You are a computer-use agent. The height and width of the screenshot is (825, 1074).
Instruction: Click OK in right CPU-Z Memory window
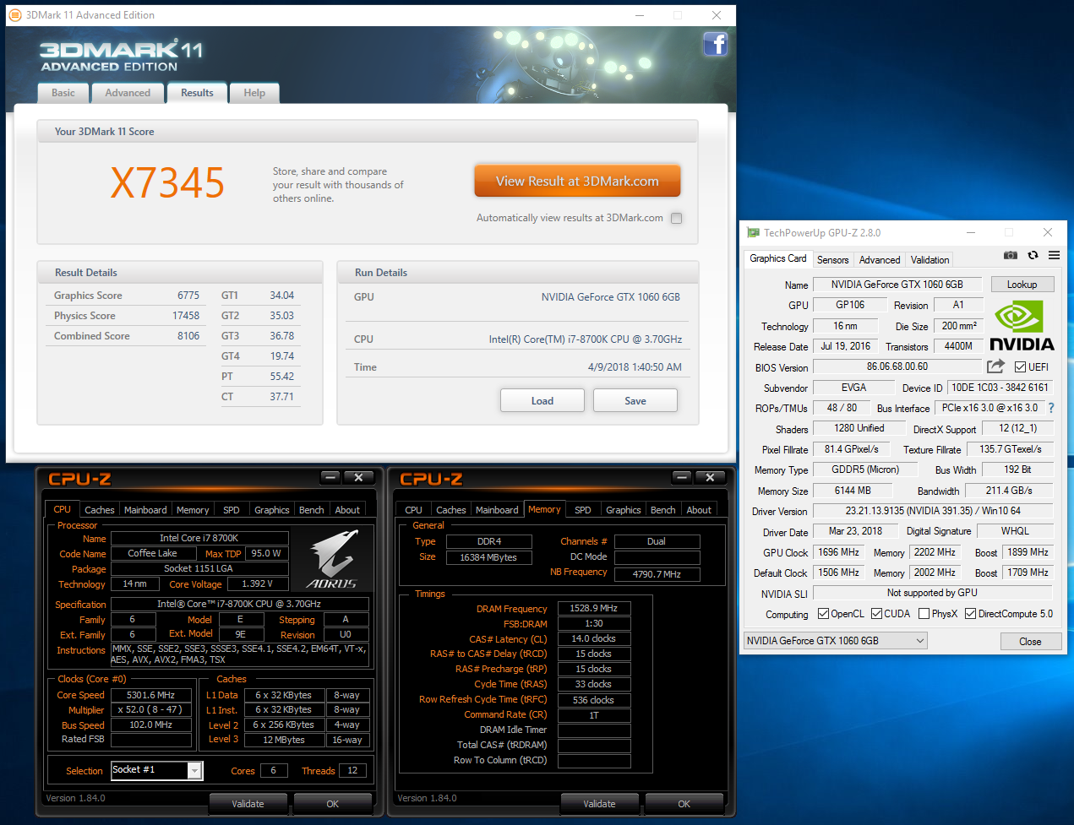click(684, 804)
